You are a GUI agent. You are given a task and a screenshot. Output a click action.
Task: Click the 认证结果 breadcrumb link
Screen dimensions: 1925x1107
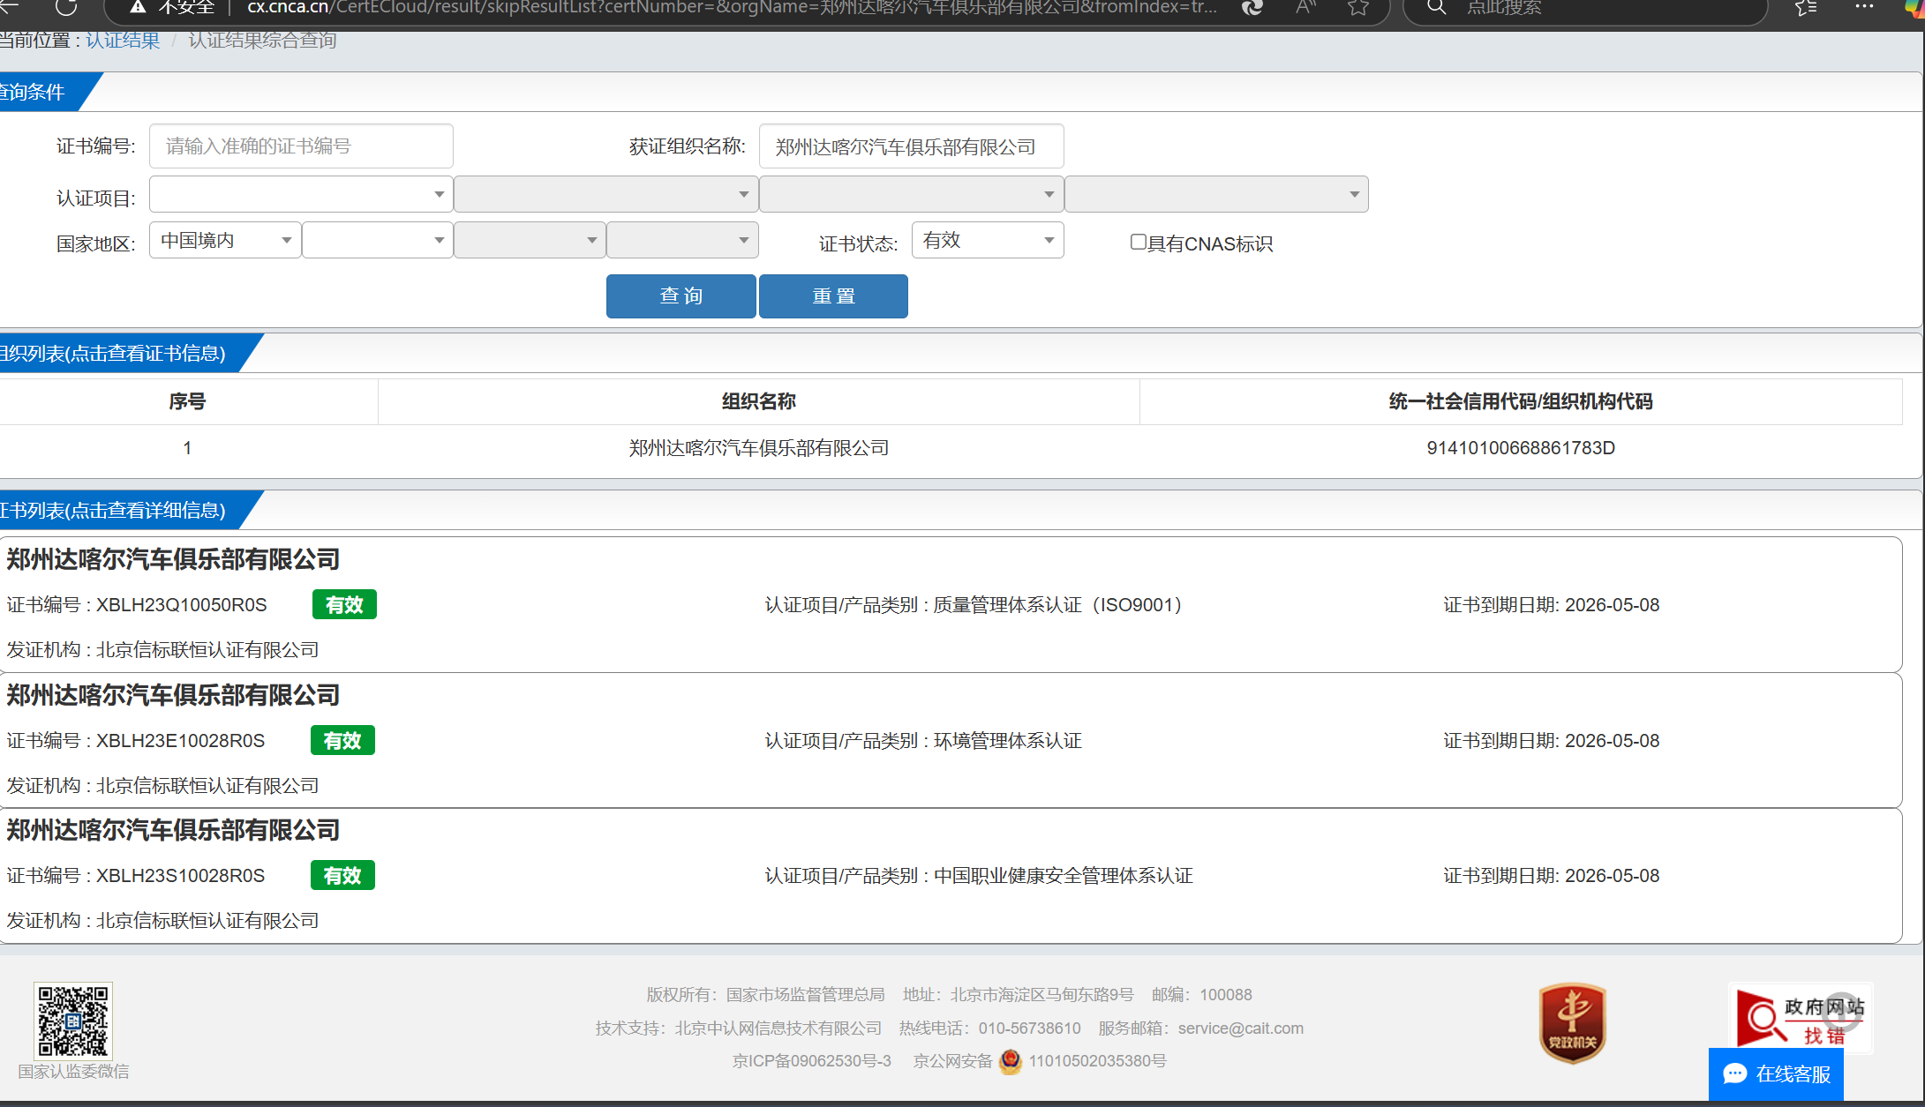coord(123,41)
